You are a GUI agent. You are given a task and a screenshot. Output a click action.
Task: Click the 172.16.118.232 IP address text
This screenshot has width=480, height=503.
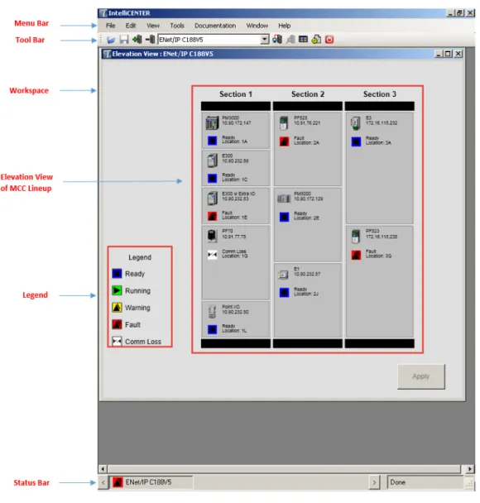382,123
